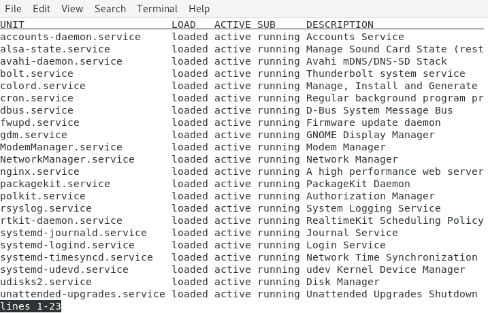Open the Terminal menu

click(157, 9)
